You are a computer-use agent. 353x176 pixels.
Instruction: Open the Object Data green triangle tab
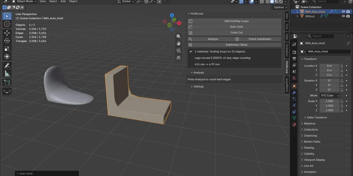pos(294,118)
